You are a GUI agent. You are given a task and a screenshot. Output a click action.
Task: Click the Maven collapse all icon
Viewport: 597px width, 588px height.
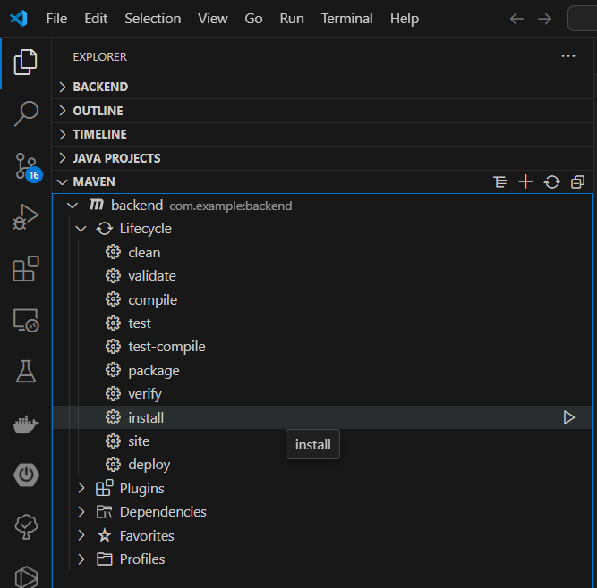(x=577, y=182)
